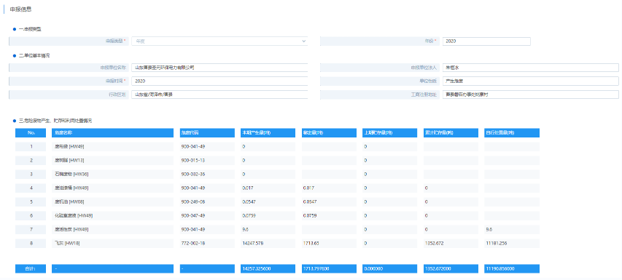622x280 pixels.
Task: Click cumulative storage 0 in row 7
Action: (451, 229)
